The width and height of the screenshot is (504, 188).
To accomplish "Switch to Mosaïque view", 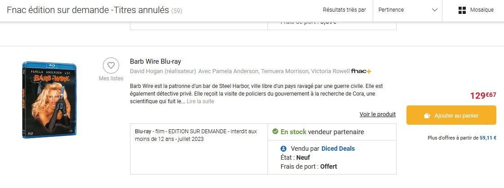I will click(x=482, y=10).
